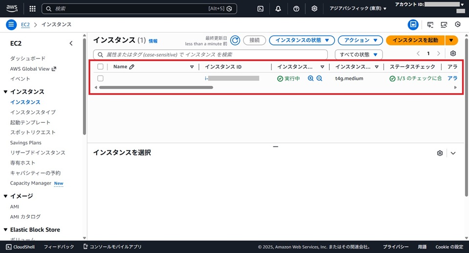This screenshot has height=253, width=469.
Task: Open the すべての状態 filter dropdown
Action: pos(359,54)
